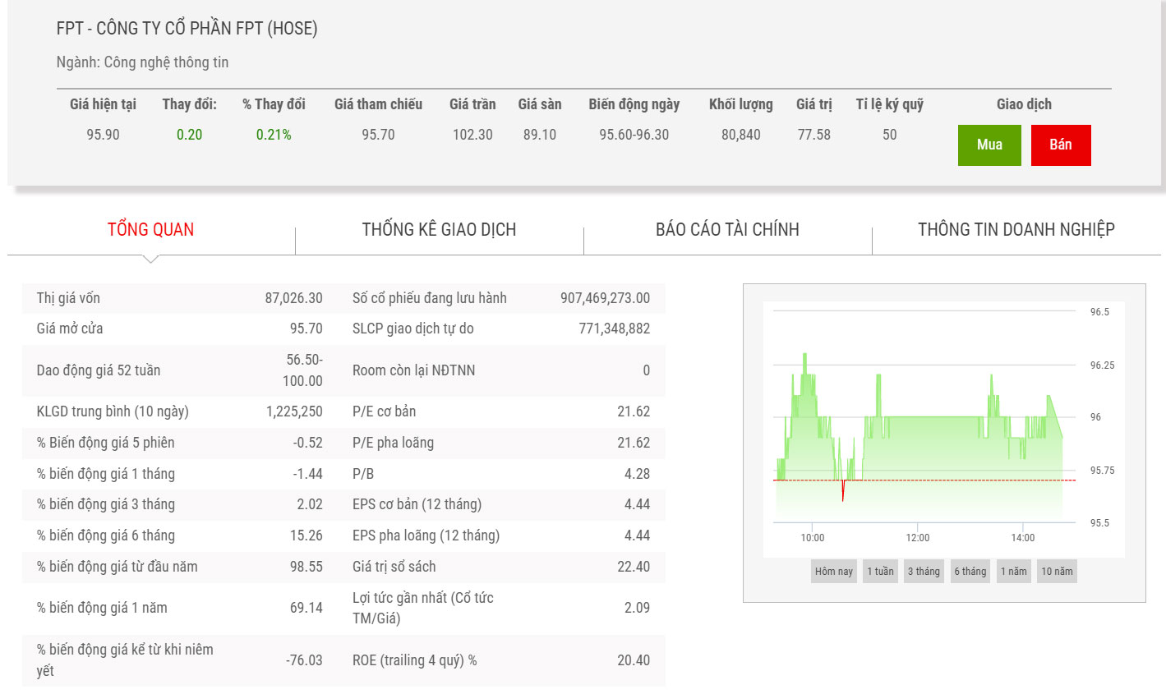Display the 1 năm chart range
Image resolution: width=1166 pixels, height=694 pixels.
point(1013,572)
